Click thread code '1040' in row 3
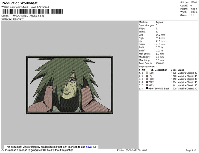The height and width of the screenshot is (153, 199). tap(174, 79)
